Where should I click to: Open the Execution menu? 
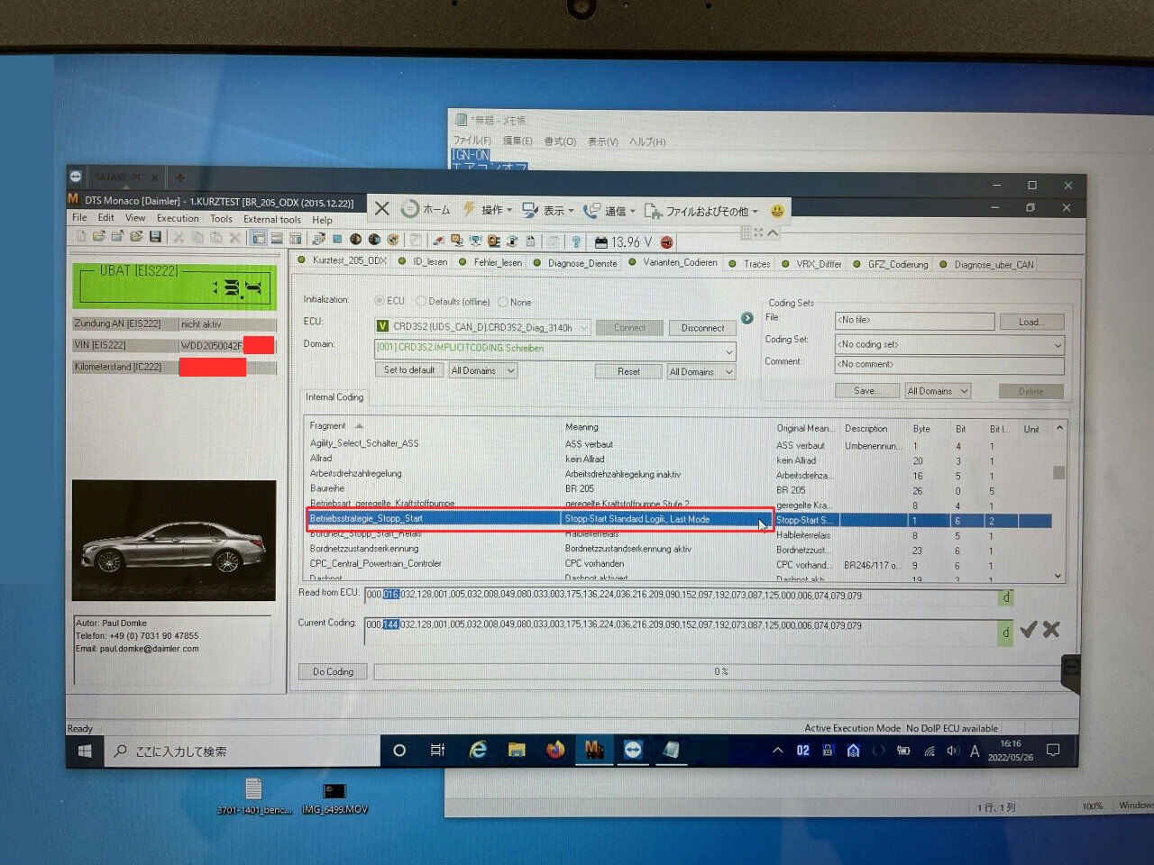[178, 218]
